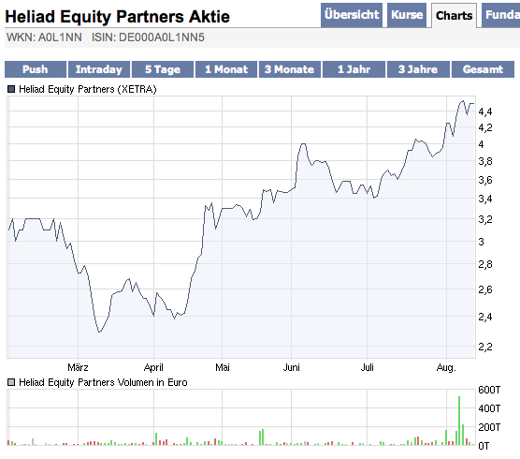Screen dimensions: 520x459
Task: Click the Heliad Equity Partners (XETRA) legend label
Action: pyautogui.click(x=88, y=89)
